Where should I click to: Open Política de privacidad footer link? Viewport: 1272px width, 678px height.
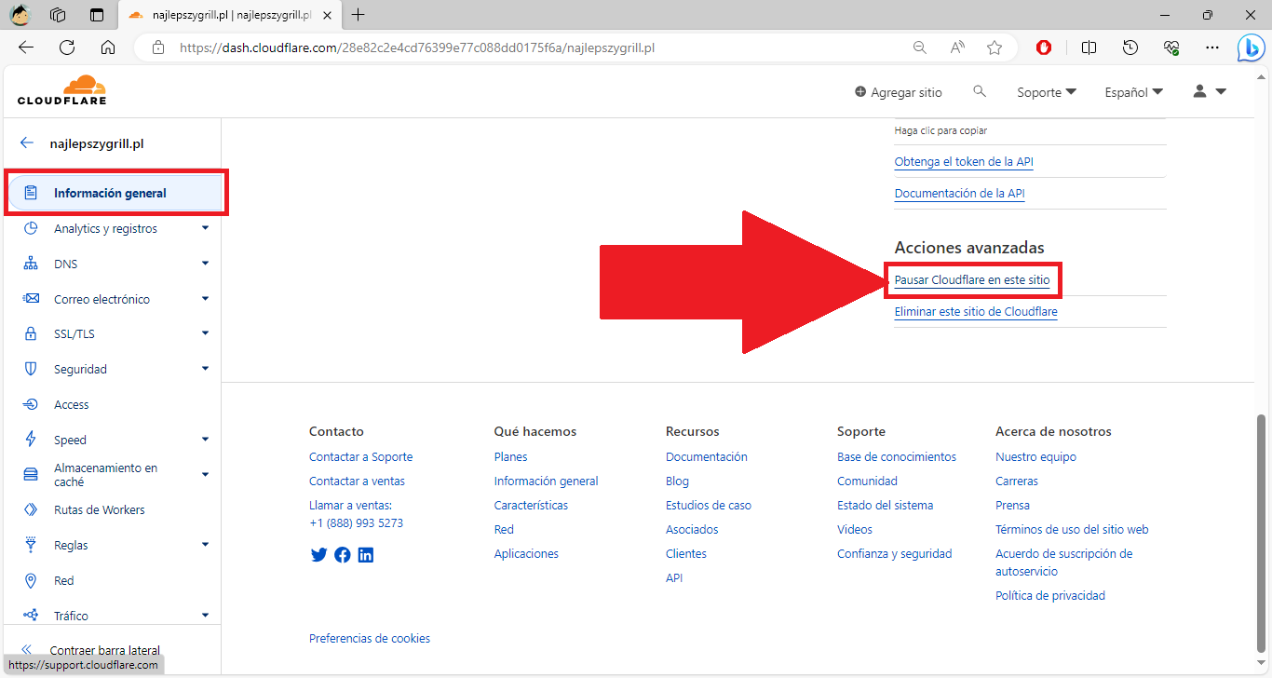coord(1049,595)
